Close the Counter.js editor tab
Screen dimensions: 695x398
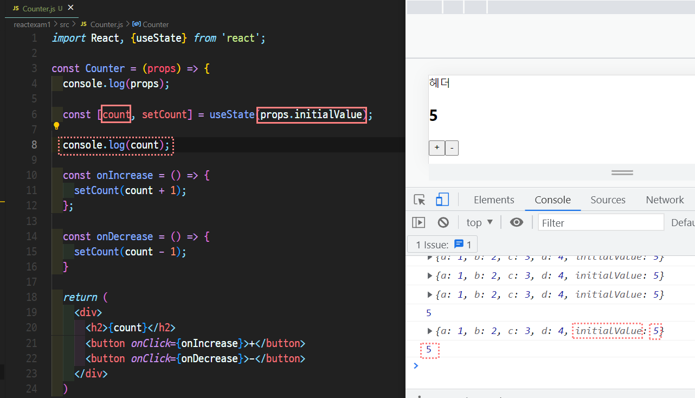coord(70,8)
